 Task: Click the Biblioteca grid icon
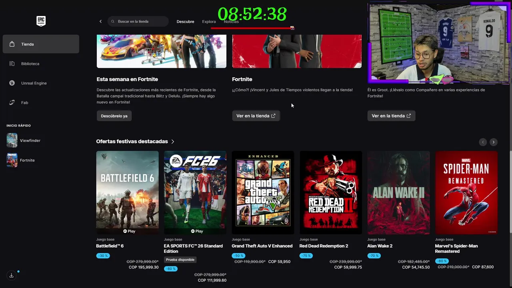pos(12,64)
